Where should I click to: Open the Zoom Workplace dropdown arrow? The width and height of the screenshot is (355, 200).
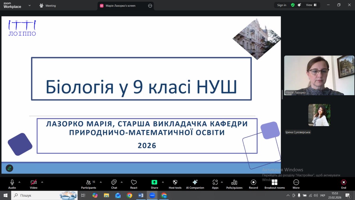pos(29,5)
